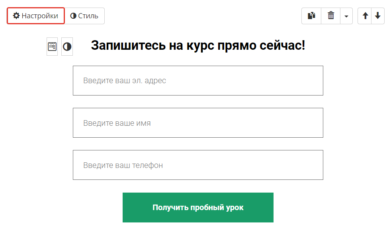Toggle style editing with the contrast icon
Screen dimensions: 389x230
point(67,46)
